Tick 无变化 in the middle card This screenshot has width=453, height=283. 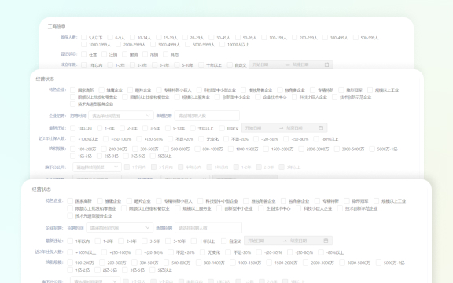point(201,139)
